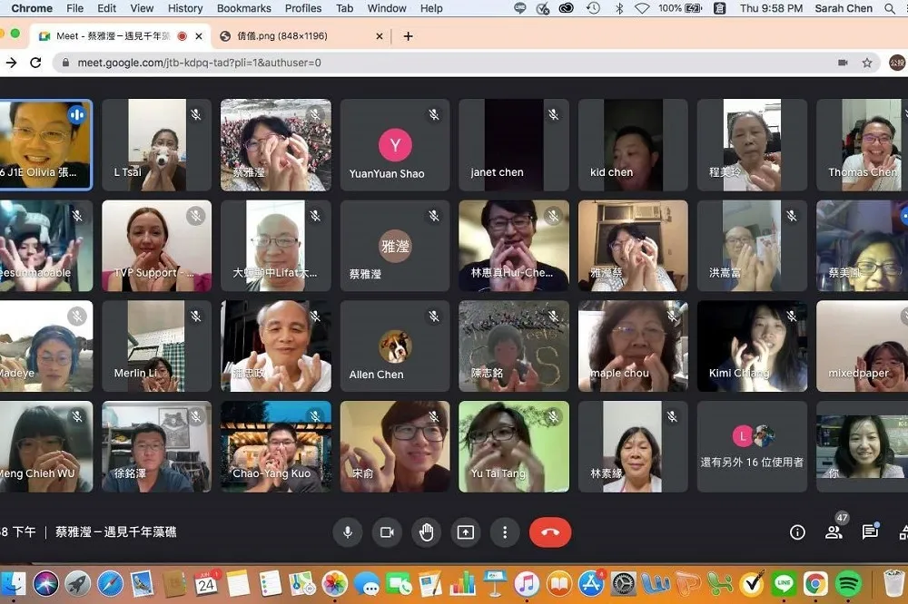The height and width of the screenshot is (604, 908).
Task: Open the File menu
Action: 74,8
